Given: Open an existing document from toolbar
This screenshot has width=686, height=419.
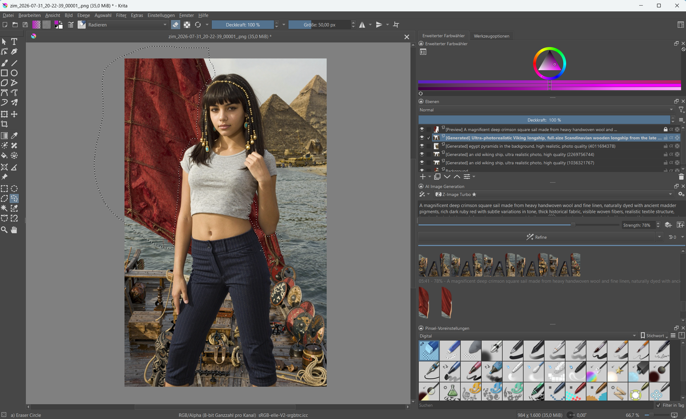Looking at the screenshot, I should coord(15,25).
